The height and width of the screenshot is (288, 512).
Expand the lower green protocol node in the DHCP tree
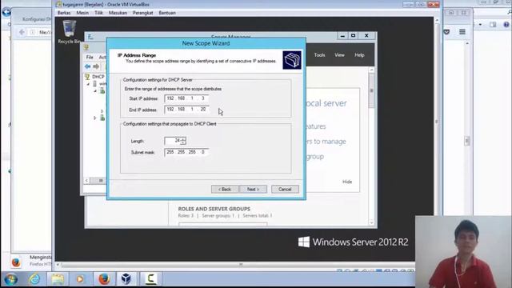(95, 118)
